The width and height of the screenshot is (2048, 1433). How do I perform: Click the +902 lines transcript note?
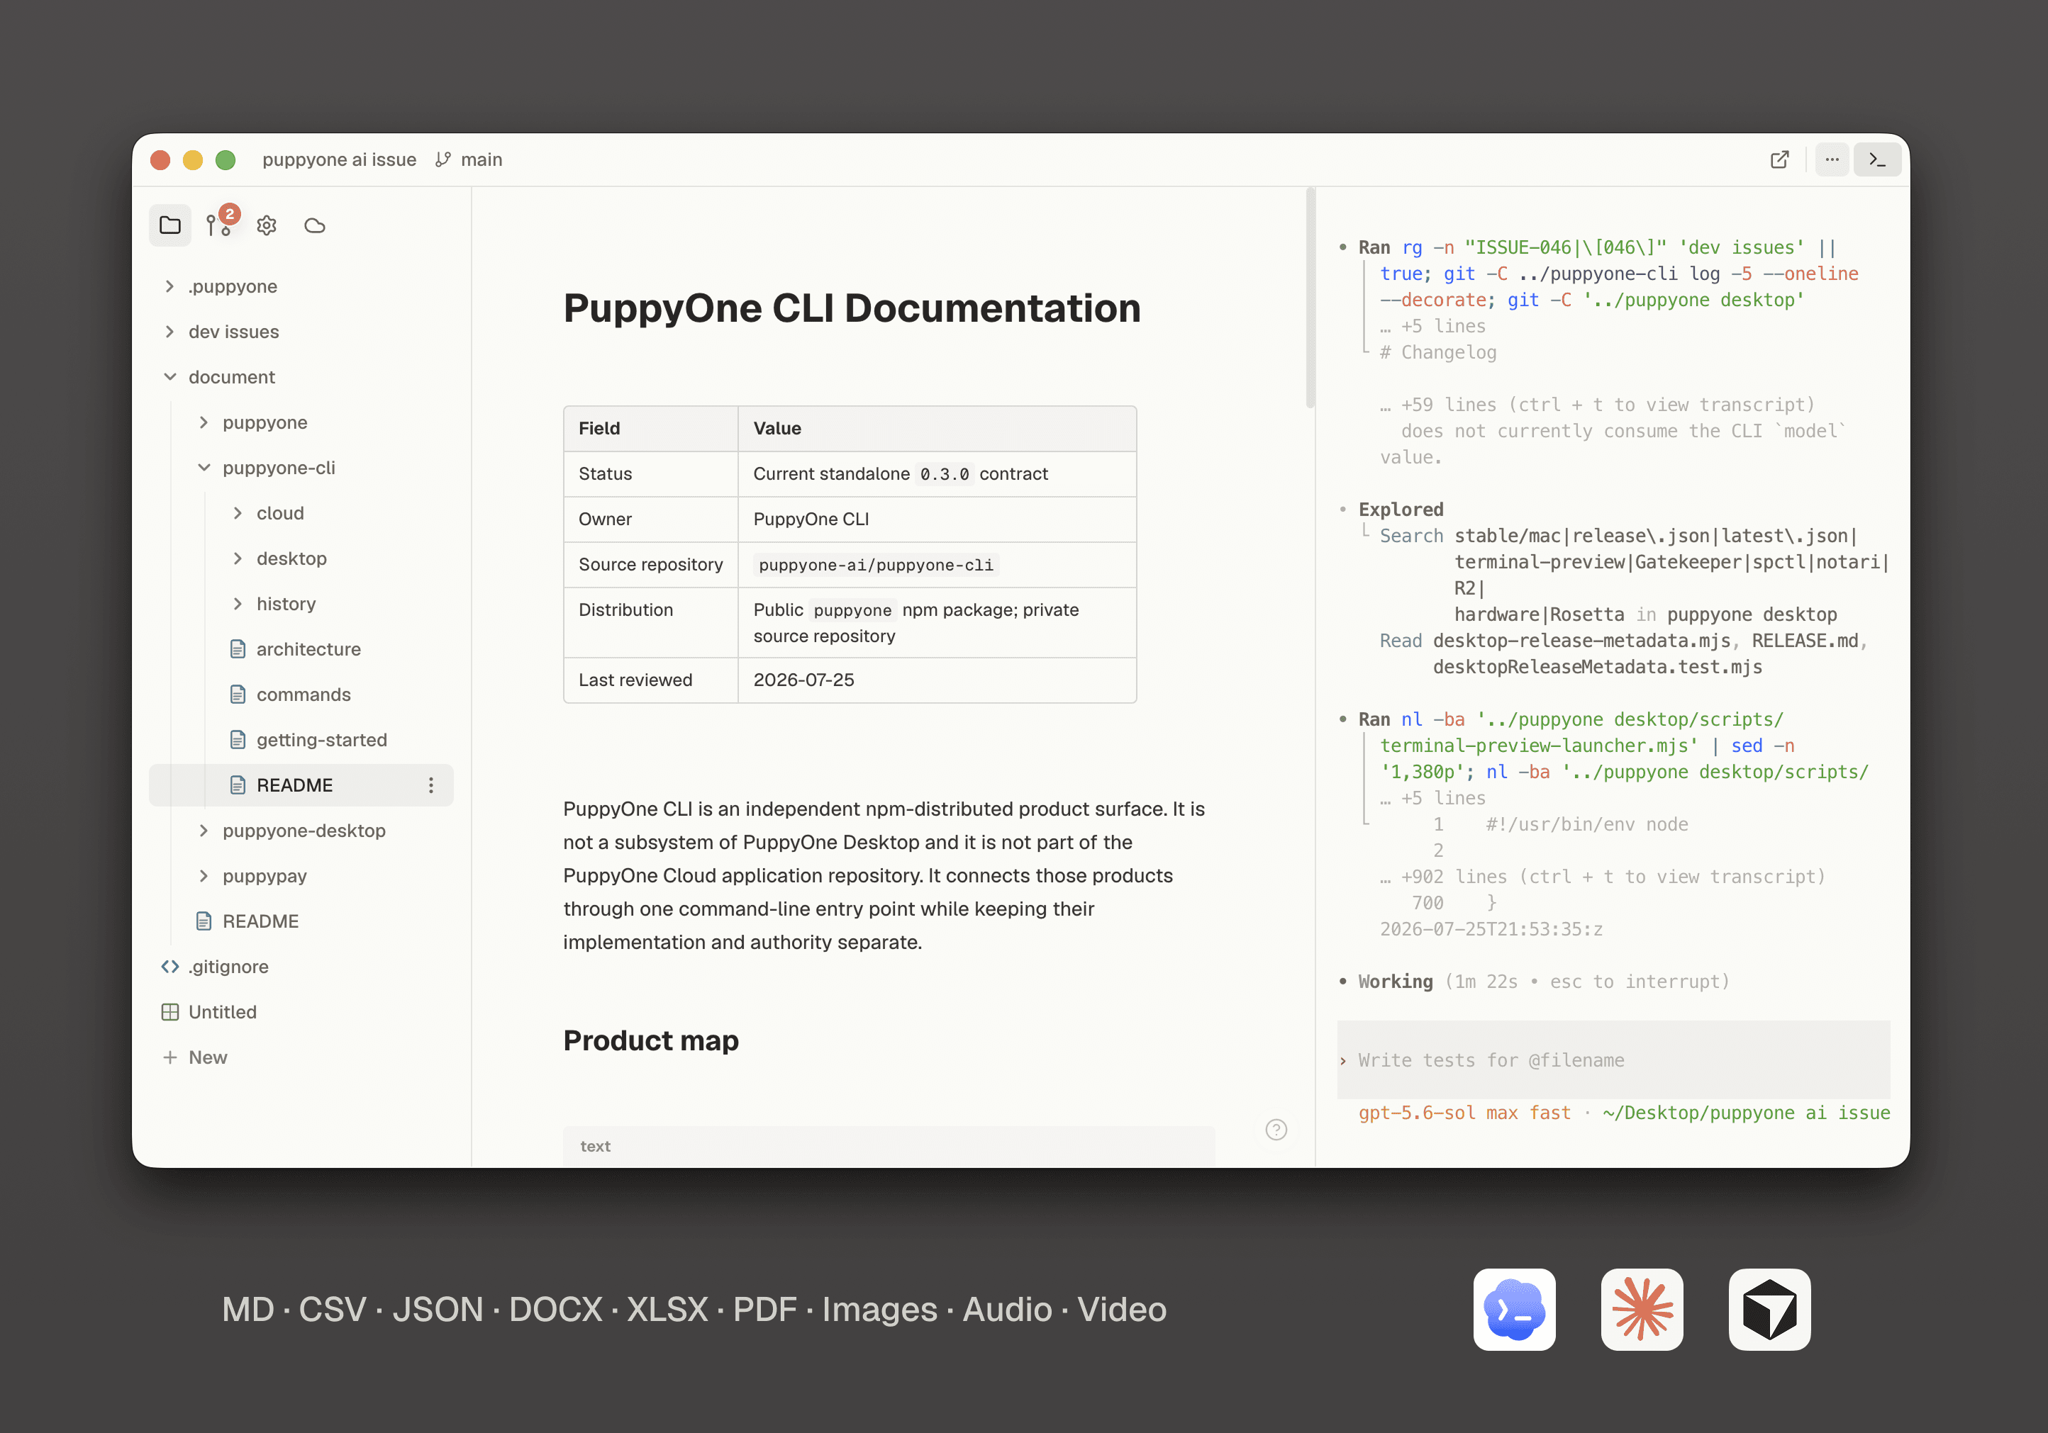tap(1602, 877)
